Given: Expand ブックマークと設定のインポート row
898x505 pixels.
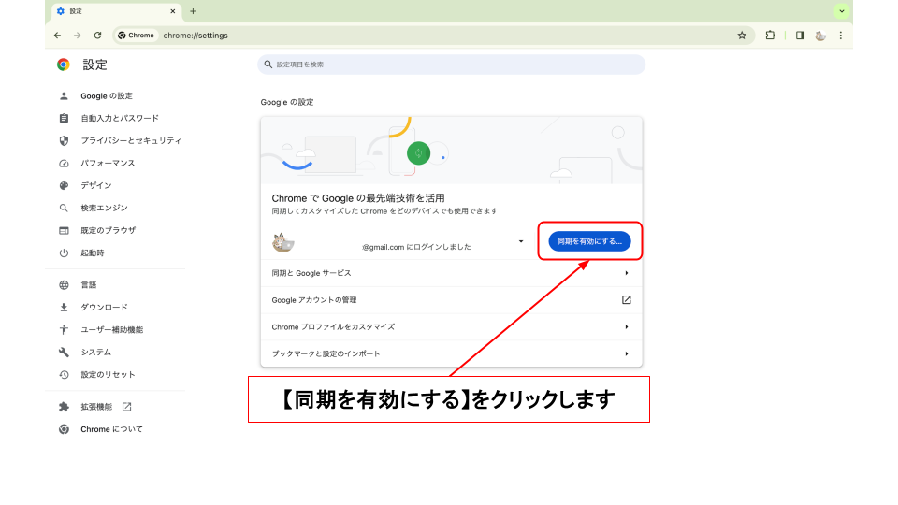Looking at the screenshot, I should tap(627, 353).
